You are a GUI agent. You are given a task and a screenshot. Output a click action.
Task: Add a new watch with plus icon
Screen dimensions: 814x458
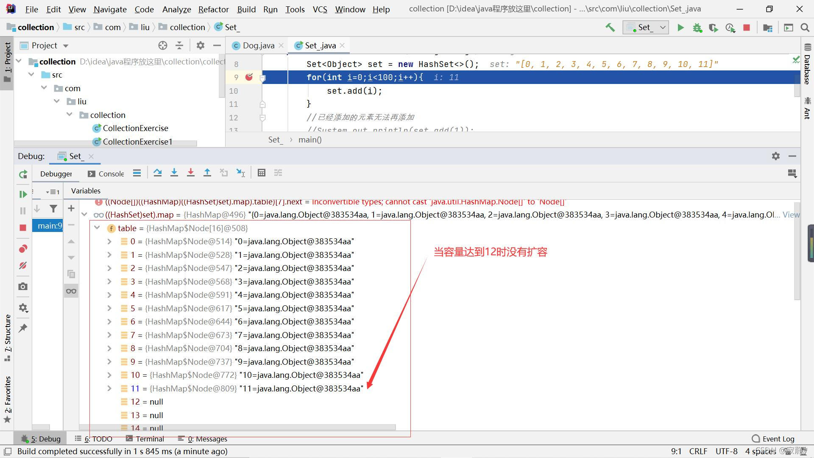coord(71,208)
